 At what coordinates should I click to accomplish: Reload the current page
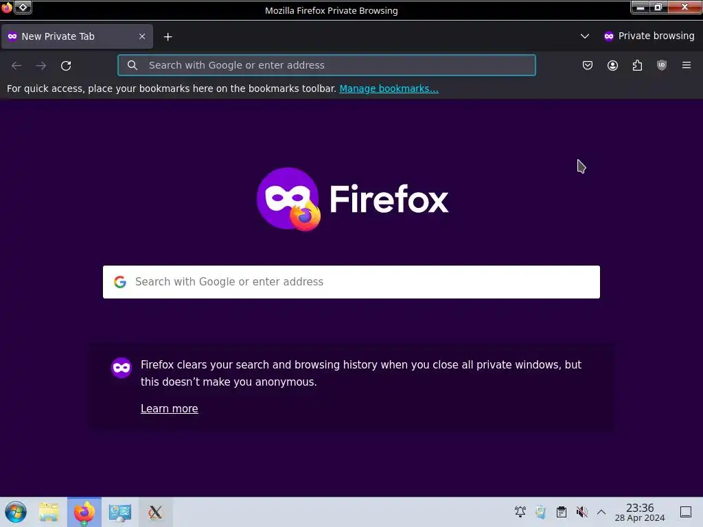click(x=66, y=65)
